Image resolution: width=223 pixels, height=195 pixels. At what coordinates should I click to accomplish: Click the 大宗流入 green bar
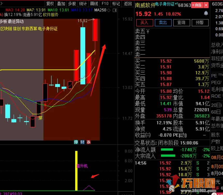pyautogui.click(x=168, y=156)
